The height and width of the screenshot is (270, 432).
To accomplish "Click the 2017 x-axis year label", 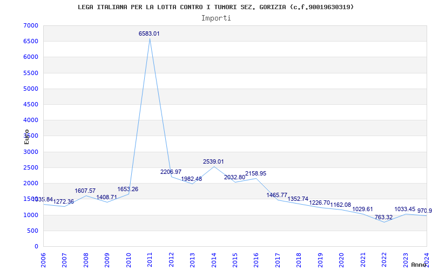I will 278,260.
